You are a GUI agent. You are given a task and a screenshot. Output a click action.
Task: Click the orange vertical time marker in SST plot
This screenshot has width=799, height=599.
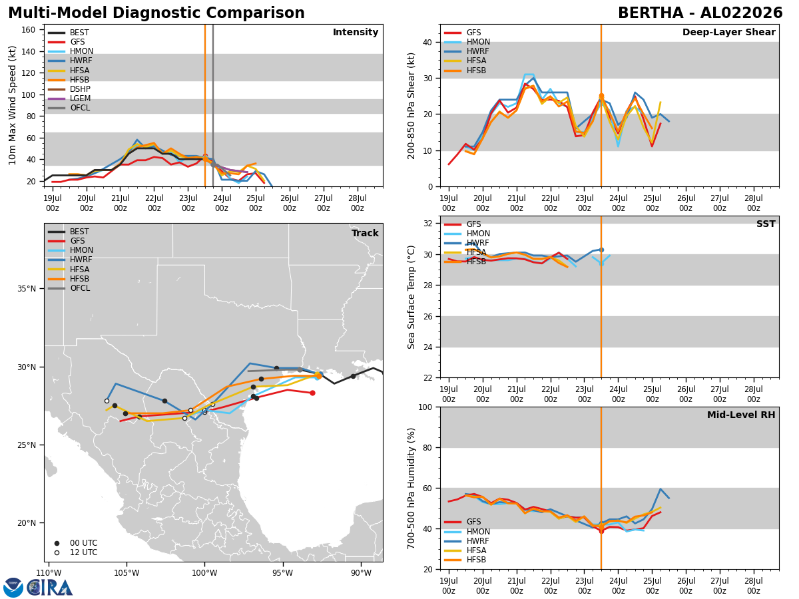[x=601, y=297]
